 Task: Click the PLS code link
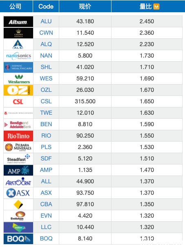(46, 147)
